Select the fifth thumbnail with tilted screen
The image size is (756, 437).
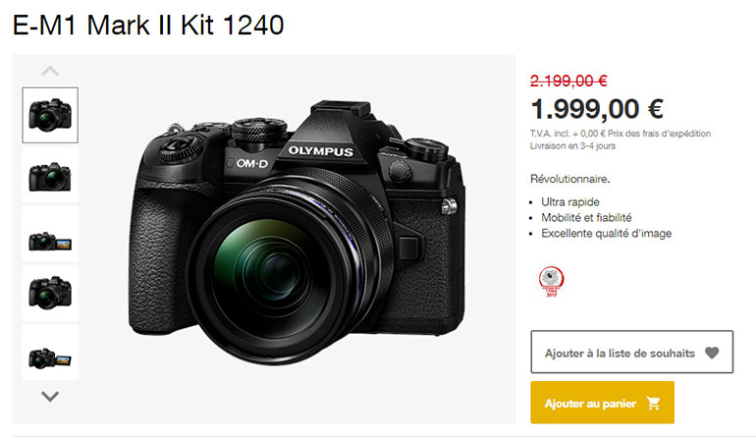tap(50, 353)
